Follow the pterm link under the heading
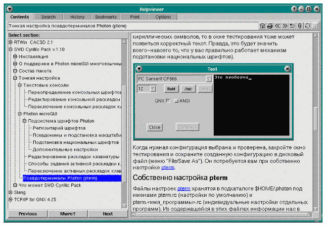This screenshot has height=226, width=326. (184, 188)
